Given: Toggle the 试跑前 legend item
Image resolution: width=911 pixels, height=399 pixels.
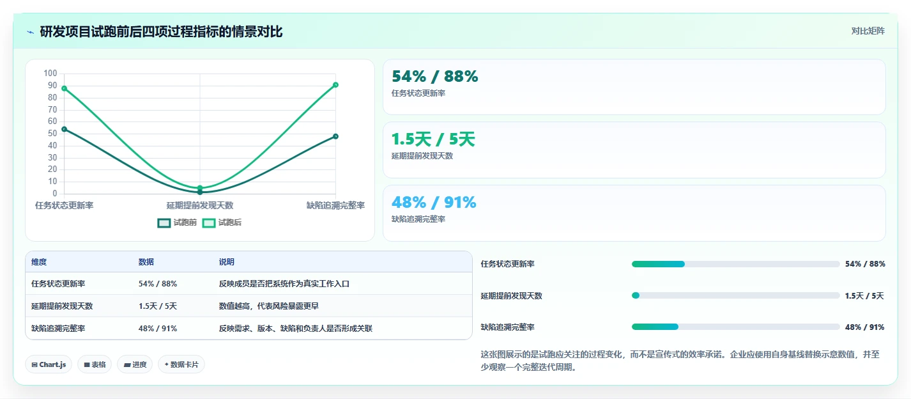Looking at the screenshot, I should [x=177, y=223].
